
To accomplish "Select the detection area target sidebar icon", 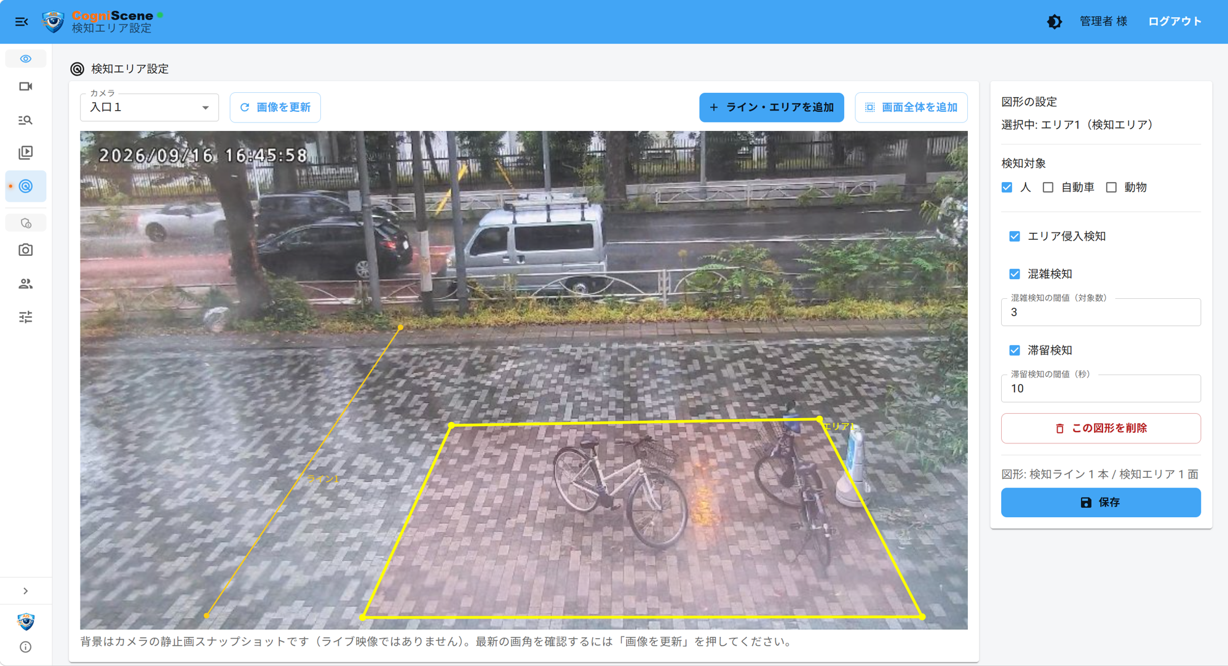I will tap(26, 186).
